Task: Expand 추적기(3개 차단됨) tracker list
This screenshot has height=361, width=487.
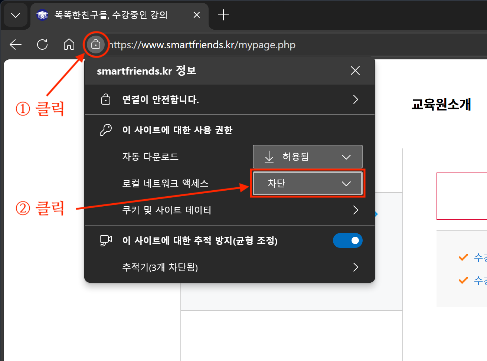Action: click(355, 267)
